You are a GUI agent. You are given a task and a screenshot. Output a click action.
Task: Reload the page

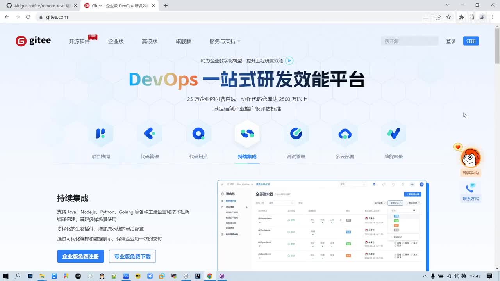click(28, 17)
